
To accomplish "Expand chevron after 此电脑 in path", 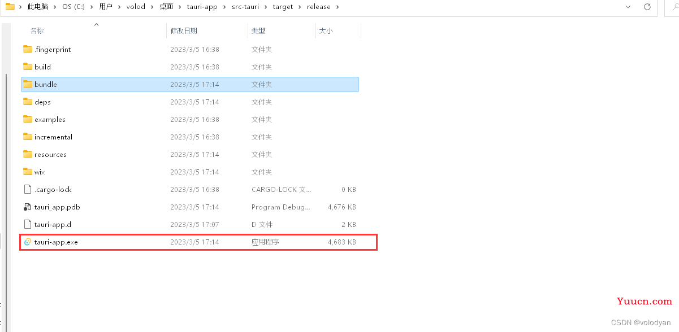I will point(54,7).
